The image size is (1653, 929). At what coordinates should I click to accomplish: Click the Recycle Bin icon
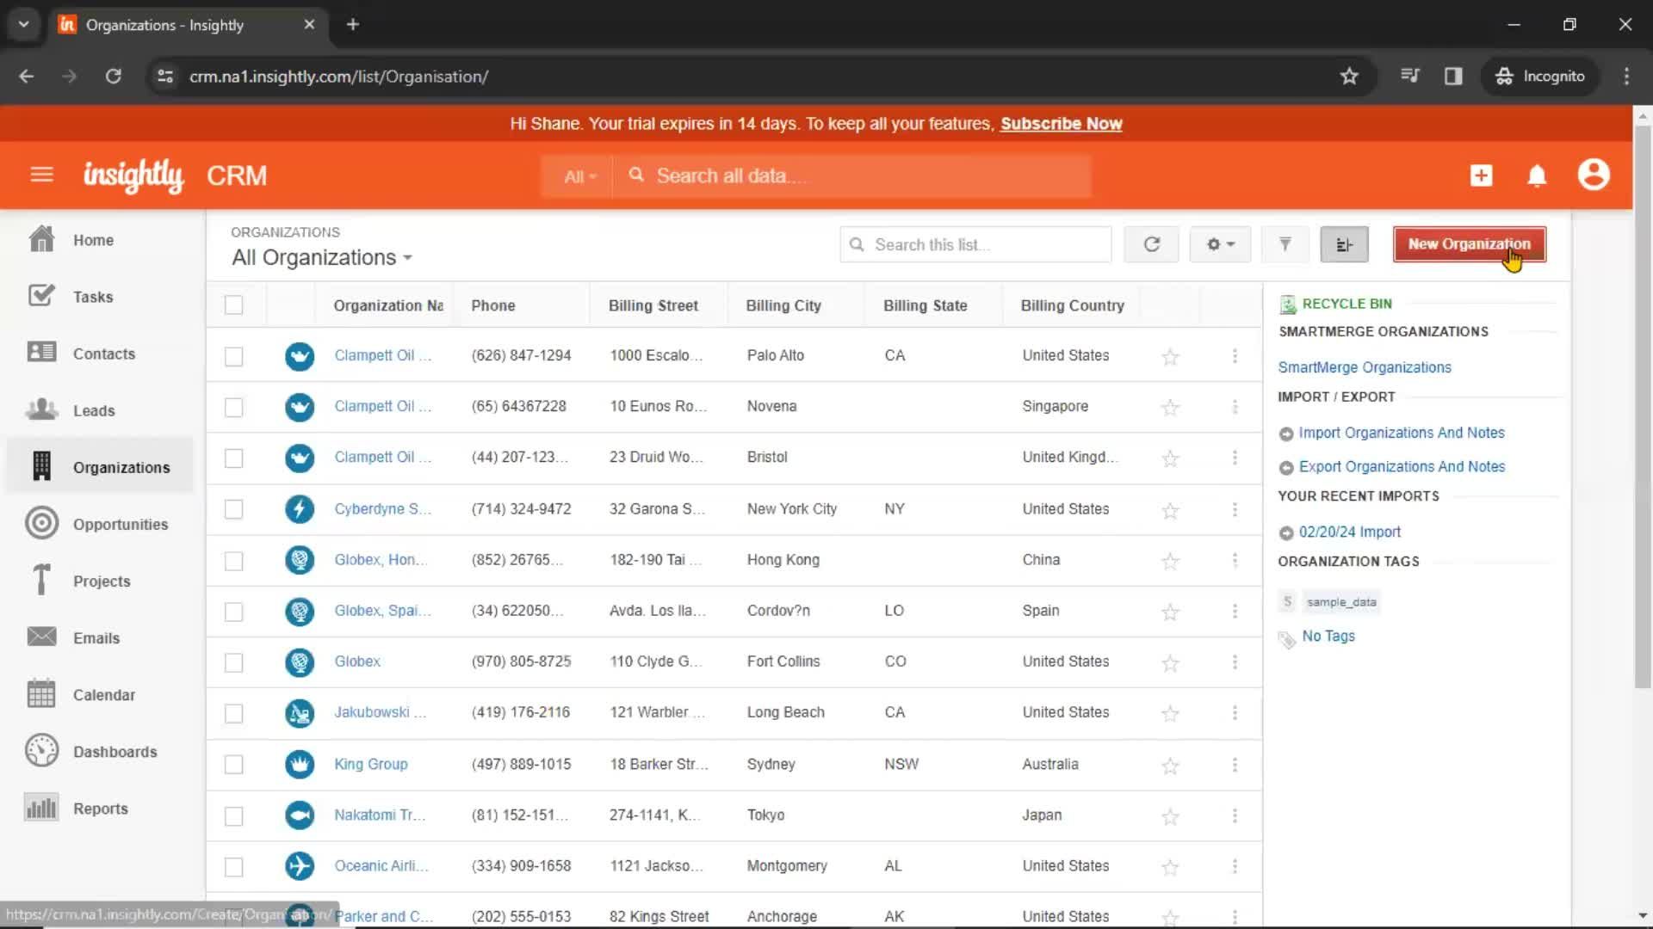pyautogui.click(x=1288, y=305)
